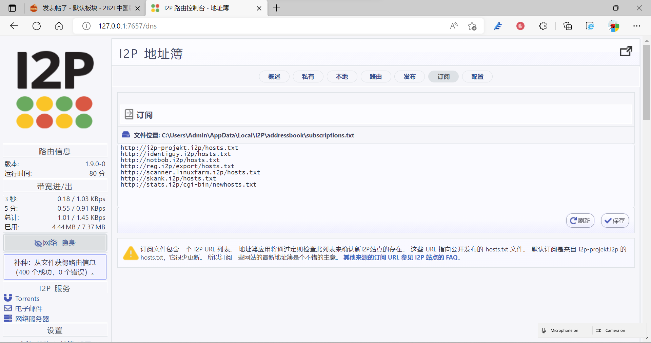Click the browser back arrow
The image size is (651, 343).
(14, 26)
